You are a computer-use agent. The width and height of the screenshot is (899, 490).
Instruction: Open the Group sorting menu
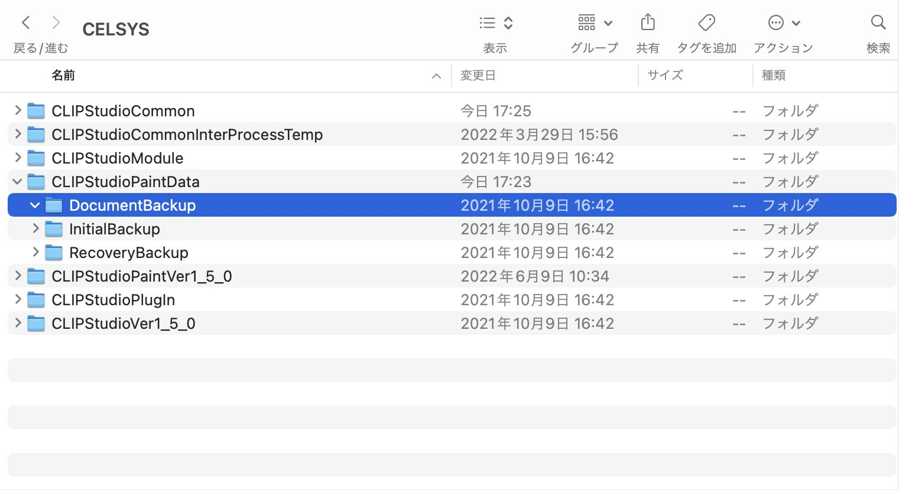point(595,23)
